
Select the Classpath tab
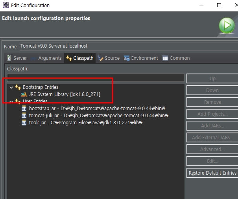pyautogui.click(x=80, y=58)
